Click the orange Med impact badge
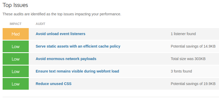Viewport: 219px width, 98px height. click(x=16, y=34)
